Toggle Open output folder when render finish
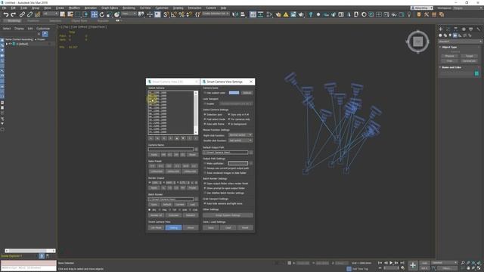 coord(205,183)
